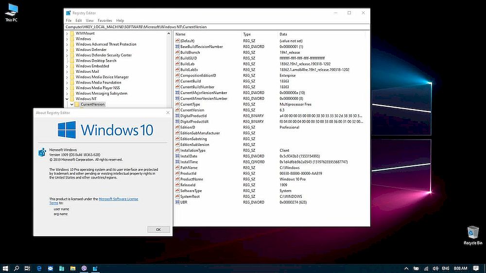This screenshot has height=273, width=486.
Task: Open the Edit menu in Registry Editor
Action: [78, 20]
